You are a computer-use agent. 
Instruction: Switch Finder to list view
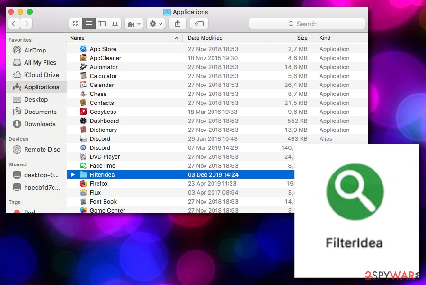[89, 24]
